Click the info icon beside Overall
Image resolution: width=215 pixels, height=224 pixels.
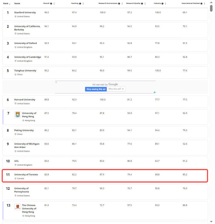point(51,4)
